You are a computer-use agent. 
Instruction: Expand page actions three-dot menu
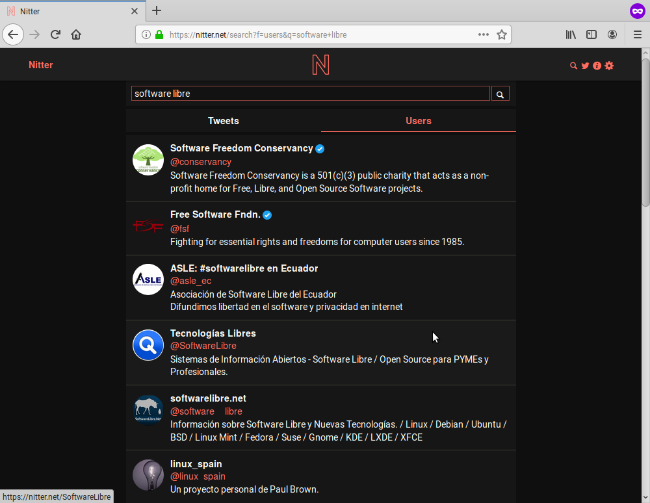(484, 34)
